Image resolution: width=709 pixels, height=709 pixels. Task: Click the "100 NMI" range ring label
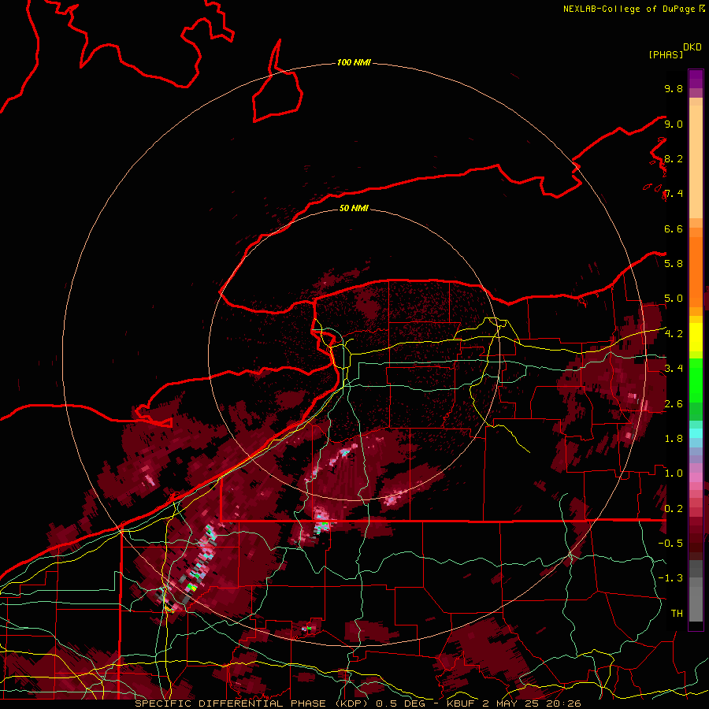354,62
